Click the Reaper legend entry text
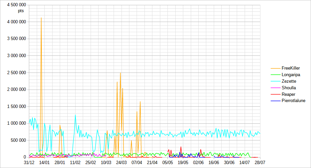The width and height of the screenshot is (311, 168). (x=288, y=94)
